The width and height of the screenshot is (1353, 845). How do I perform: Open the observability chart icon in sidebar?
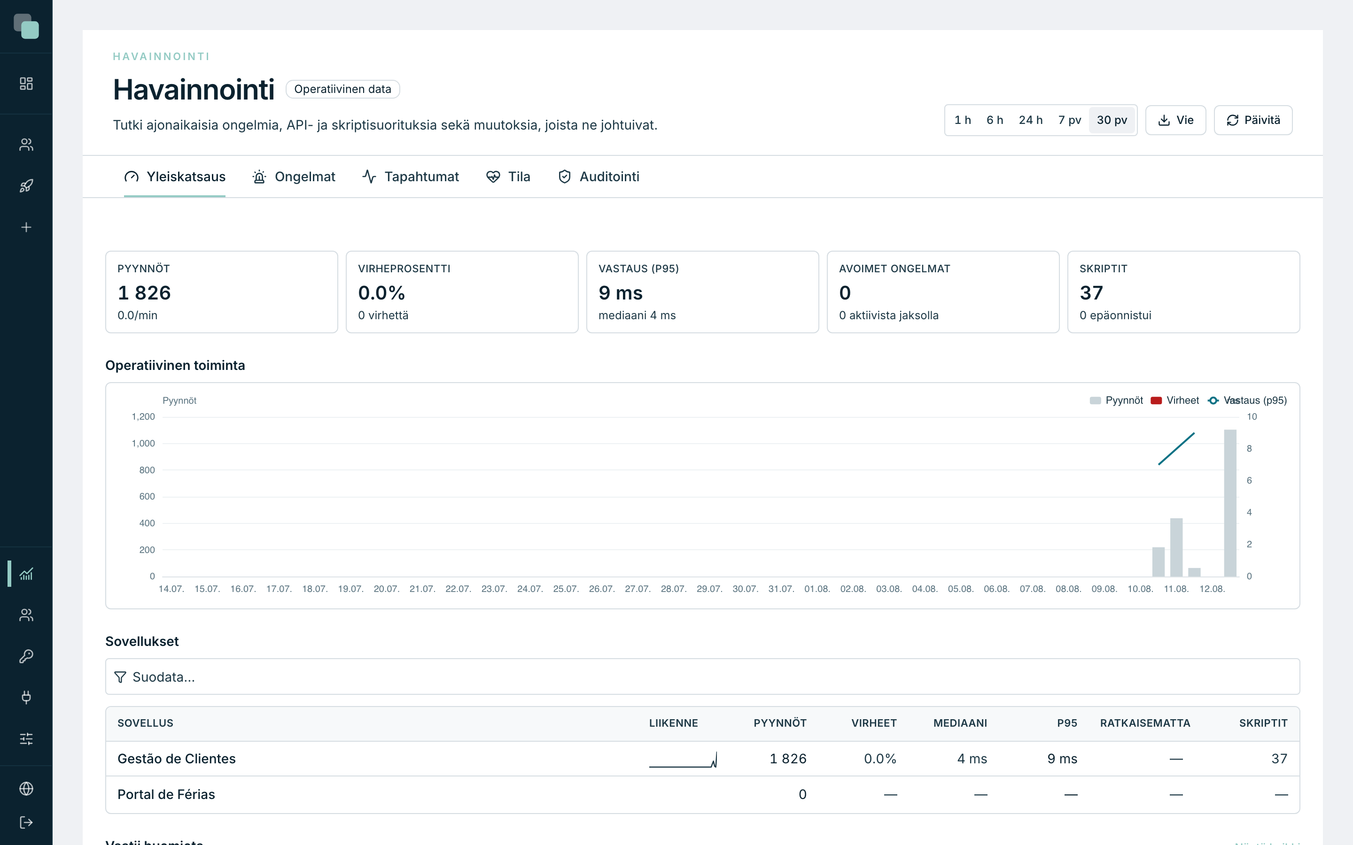point(26,574)
